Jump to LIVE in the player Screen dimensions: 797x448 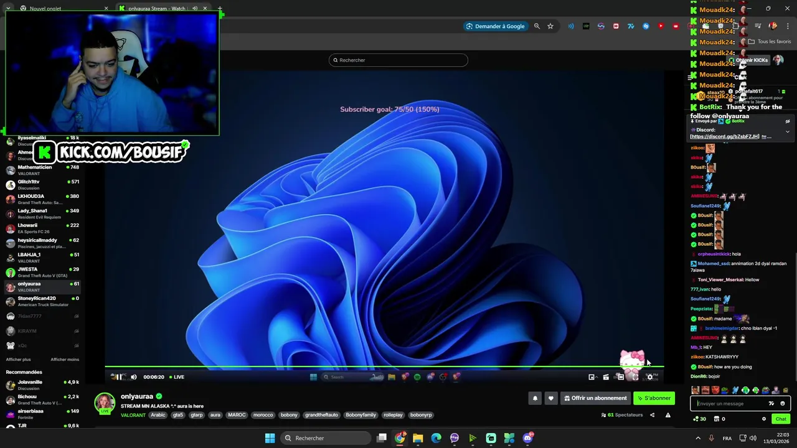coord(176,377)
